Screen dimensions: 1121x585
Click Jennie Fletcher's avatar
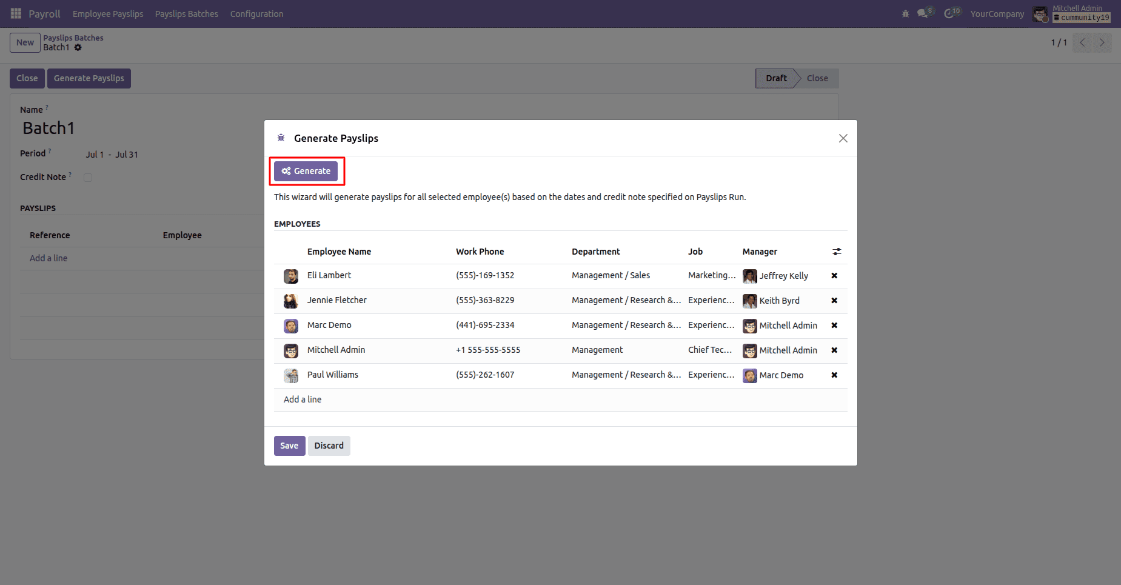coord(291,301)
